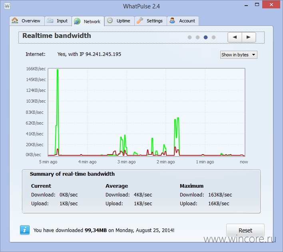Go to next network page with right arrow
283x252 pixels.
249,37
